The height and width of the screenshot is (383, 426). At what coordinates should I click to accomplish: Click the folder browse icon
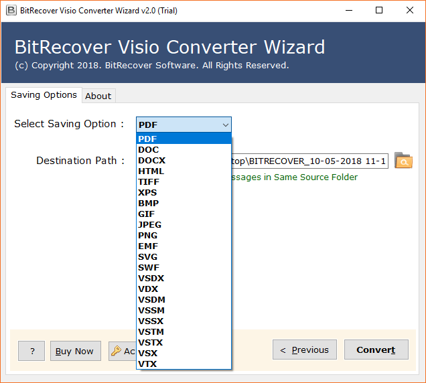(x=403, y=161)
